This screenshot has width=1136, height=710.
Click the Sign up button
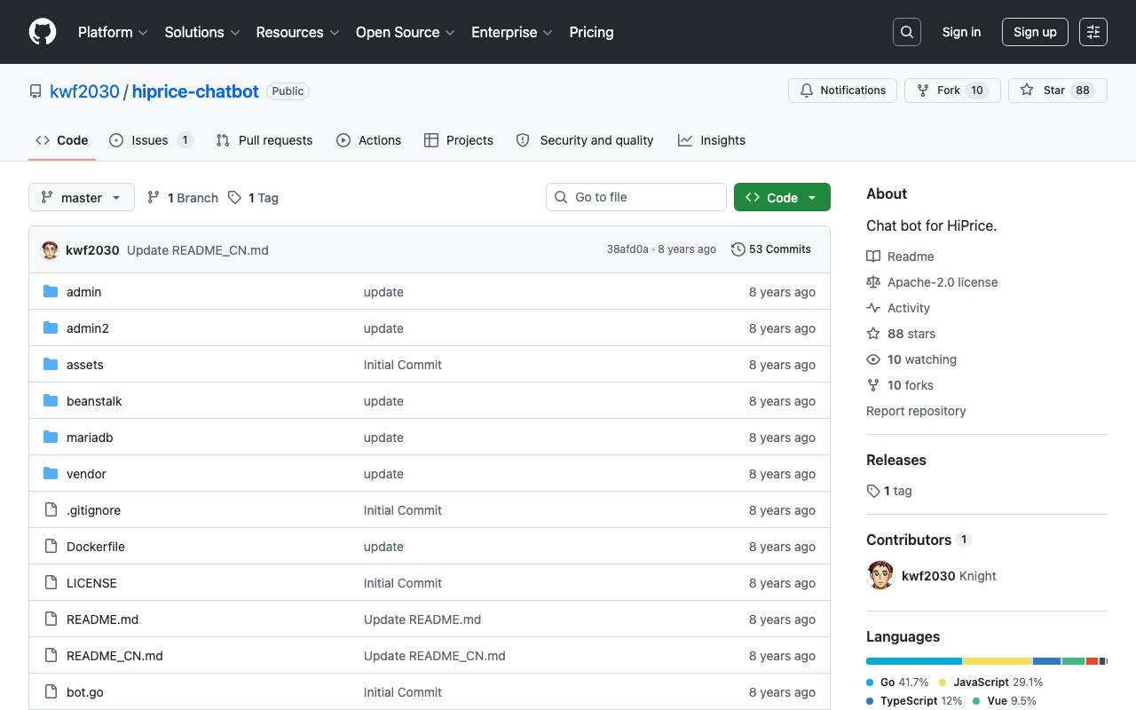click(1035, 32)
